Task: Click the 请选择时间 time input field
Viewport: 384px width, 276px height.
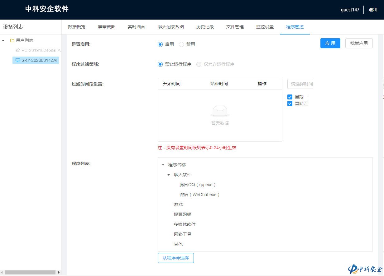Action: click(300, 84)
